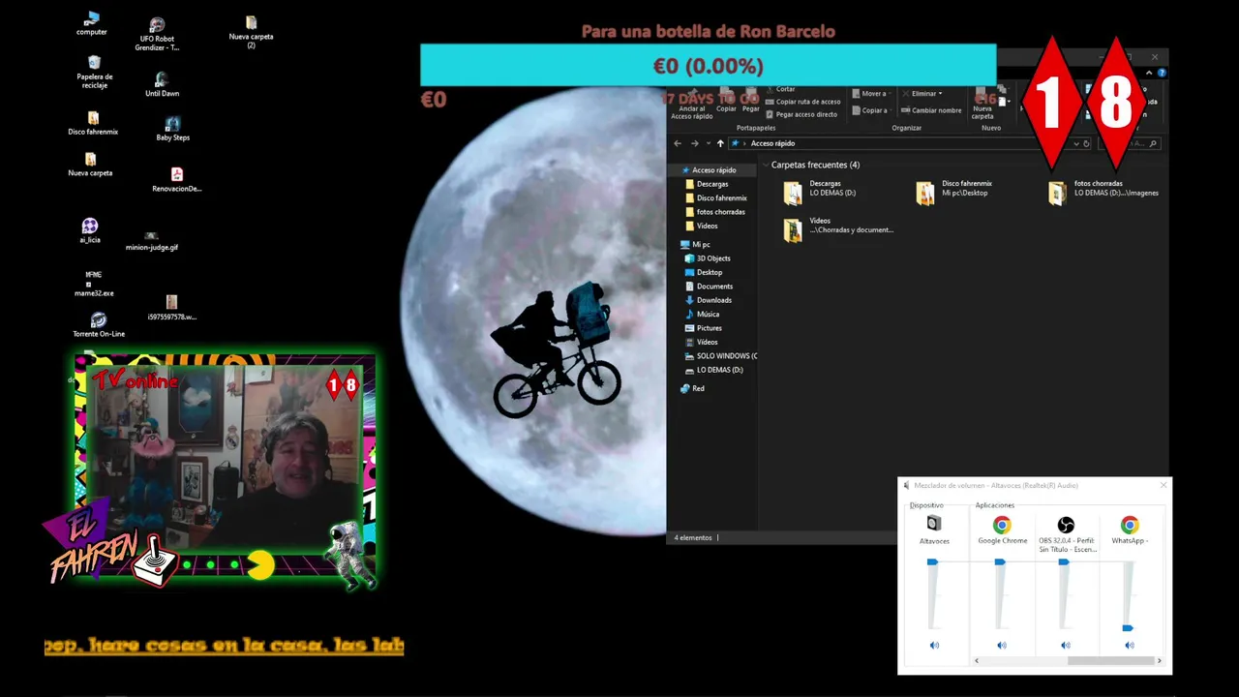Click the WhatsApp Chrome icon in mixer
This screenshot has width=1239, height=697.
(1130, 525)
